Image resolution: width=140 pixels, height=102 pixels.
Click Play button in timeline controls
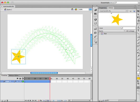[x=30, y=100]
